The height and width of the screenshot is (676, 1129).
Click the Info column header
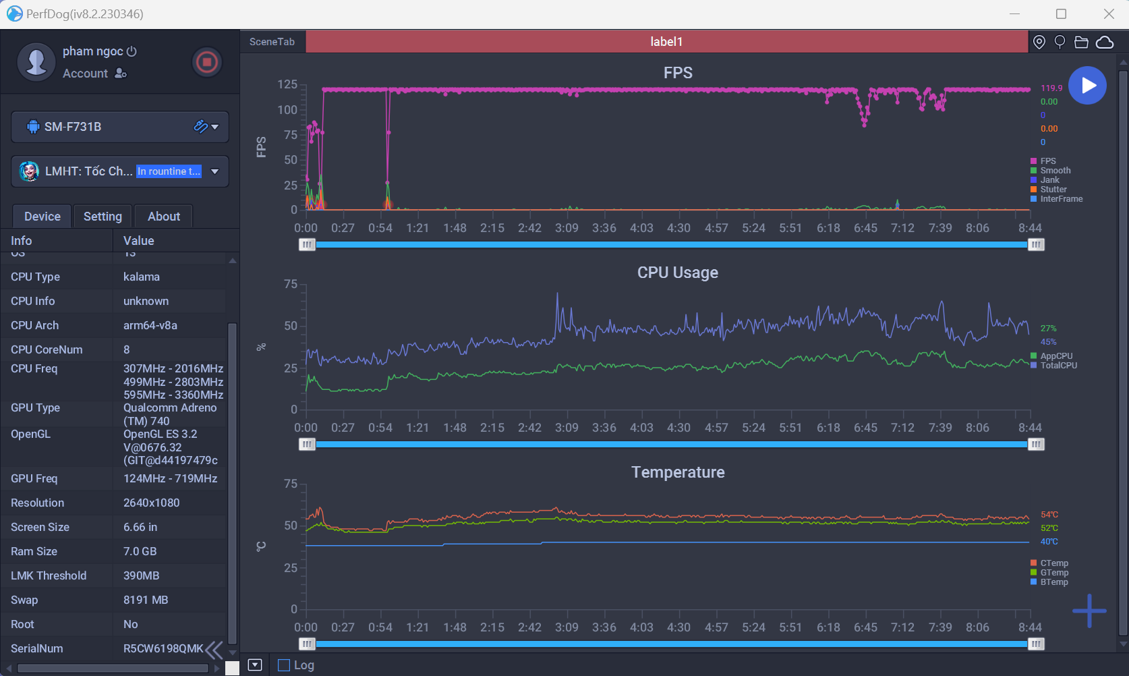coord(57,241)
